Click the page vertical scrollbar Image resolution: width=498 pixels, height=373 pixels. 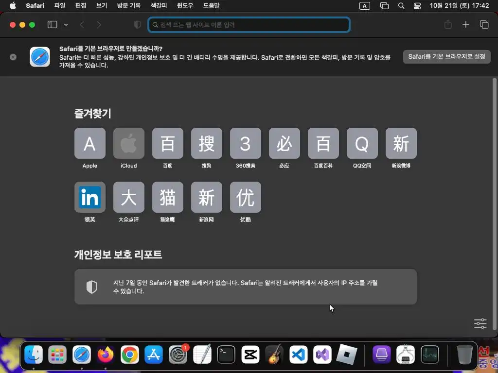pos(494,203)
